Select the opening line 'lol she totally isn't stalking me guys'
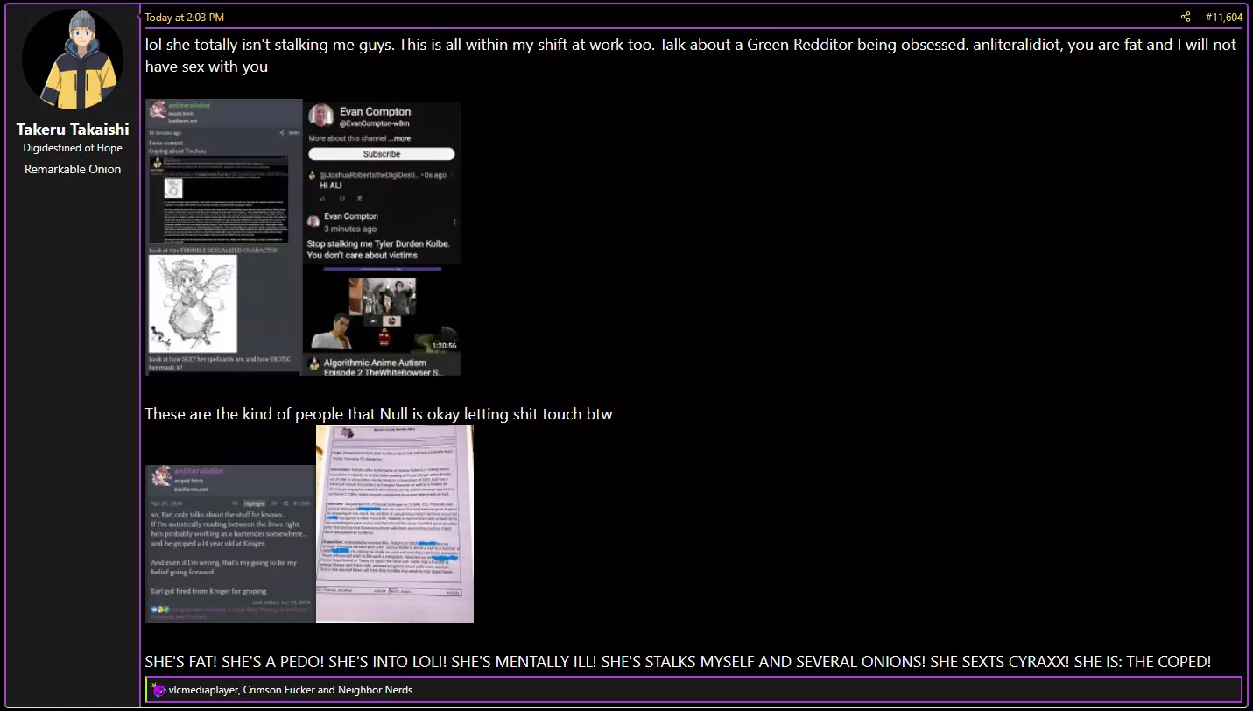Viewport: 1253px width, 711px height. click(269, 45)
